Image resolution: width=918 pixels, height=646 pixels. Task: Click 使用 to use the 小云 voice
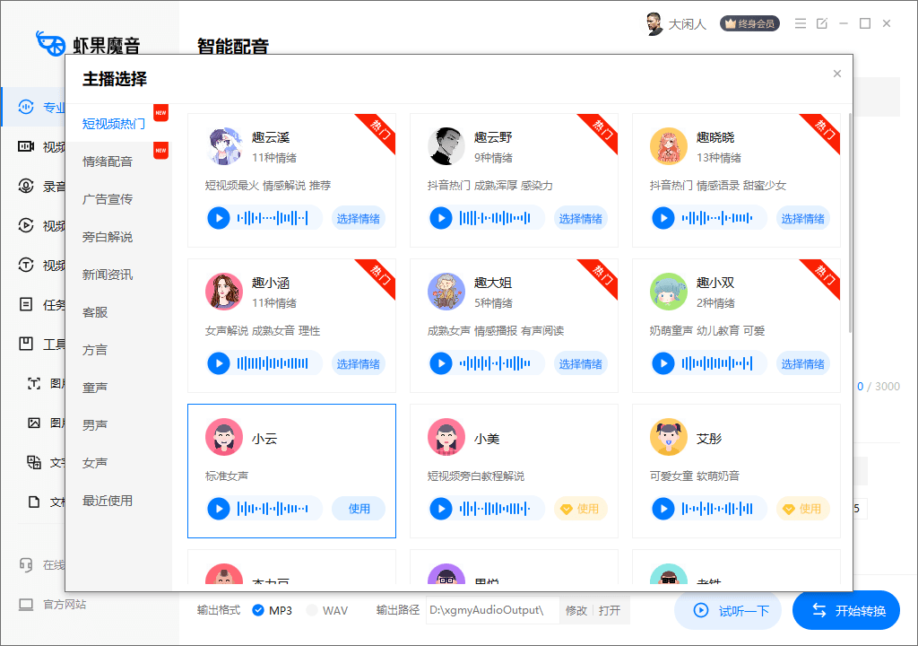[x=359, y=508]
